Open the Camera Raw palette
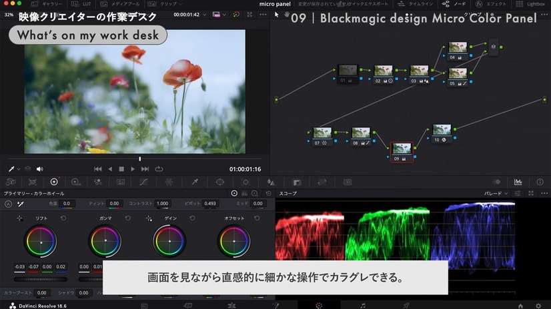551x309 pixels. coord(11,182)
